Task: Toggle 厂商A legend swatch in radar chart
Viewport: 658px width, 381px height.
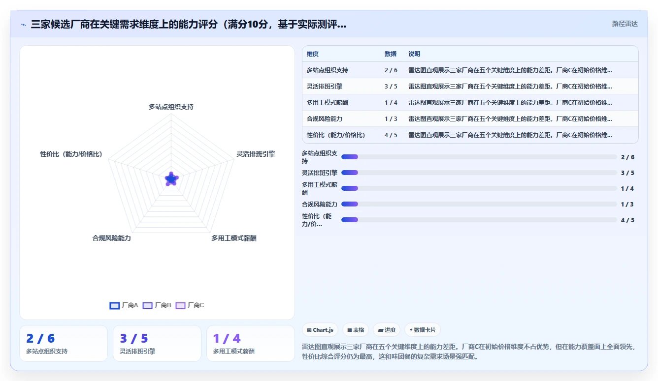Action: pyautogui.click(x=114, y=305)
